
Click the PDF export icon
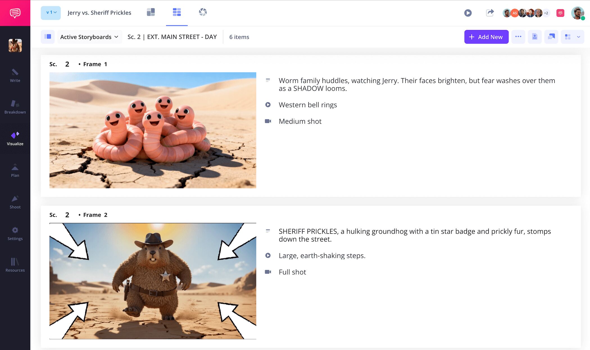click(x=535, y=37)
